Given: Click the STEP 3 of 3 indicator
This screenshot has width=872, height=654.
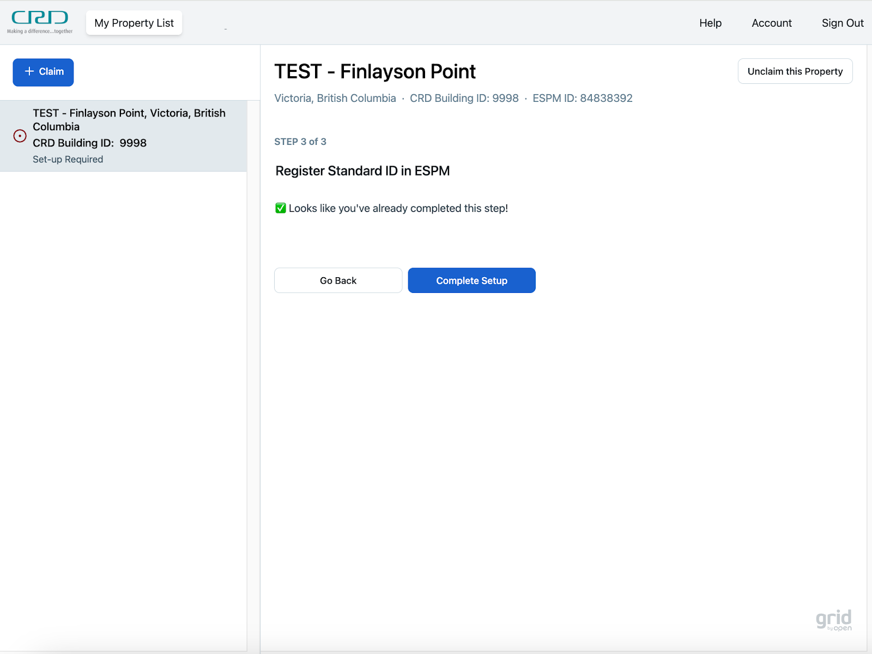Looking at the screenshot, I should pos(300,142).
